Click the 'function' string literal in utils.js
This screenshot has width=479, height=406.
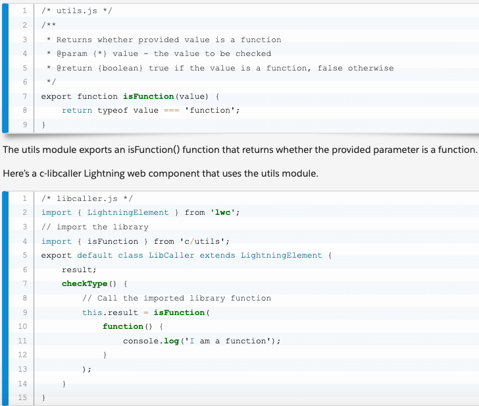tap(209, 110)
